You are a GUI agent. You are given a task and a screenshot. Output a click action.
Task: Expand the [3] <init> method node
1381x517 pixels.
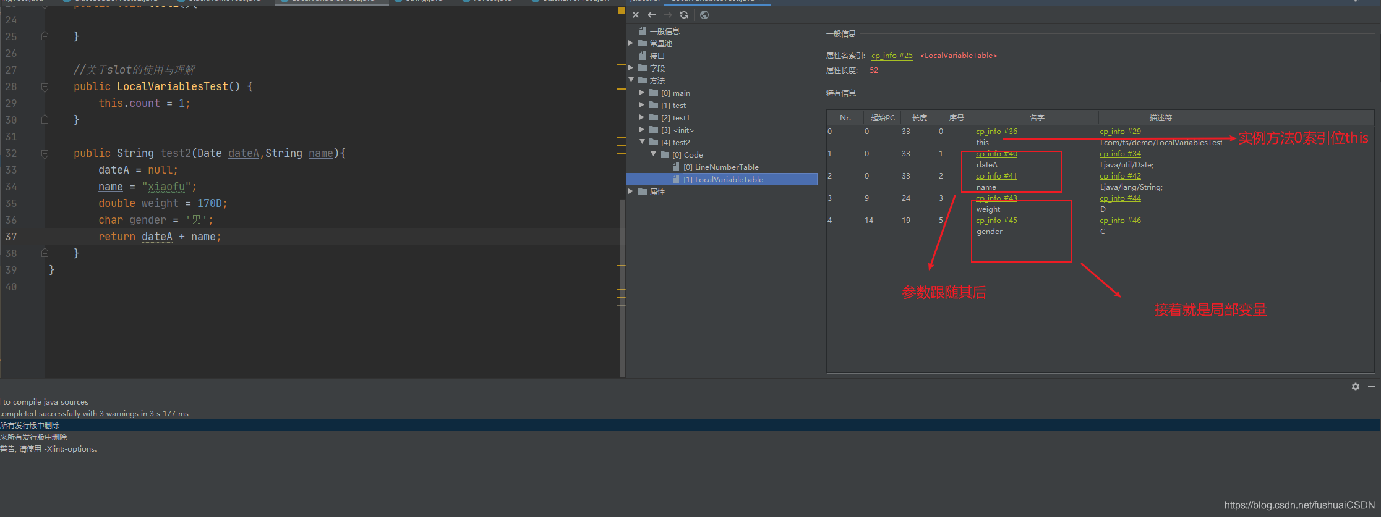click(642, 130)
